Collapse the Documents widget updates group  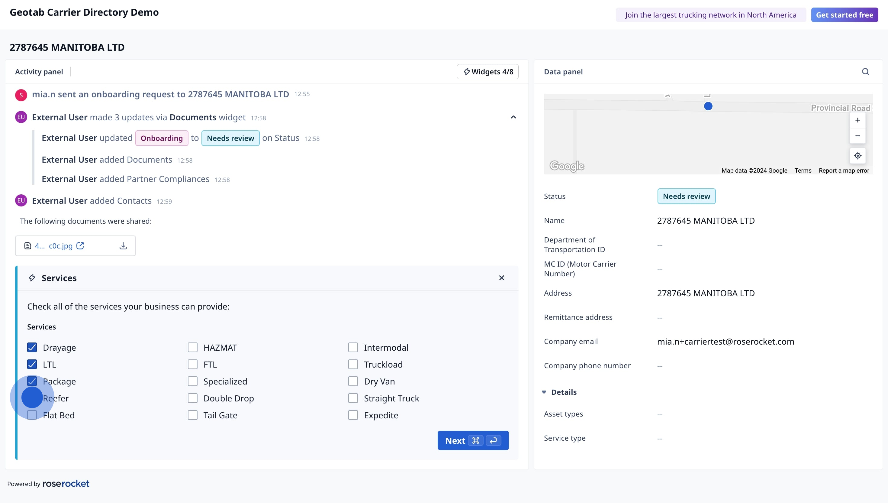pos(513,117)
